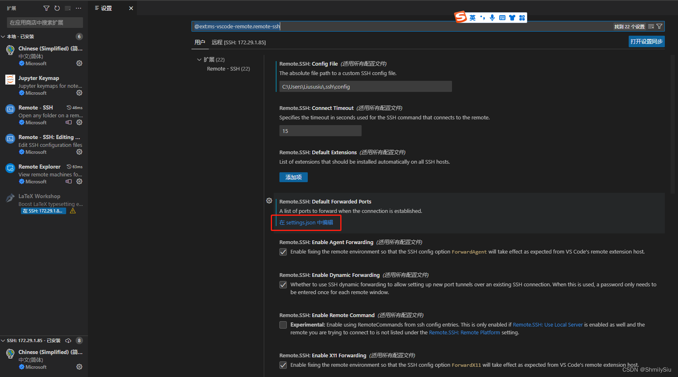
Task: Activate Sogou voice input microphone icon
Action: tap(491, 17)
